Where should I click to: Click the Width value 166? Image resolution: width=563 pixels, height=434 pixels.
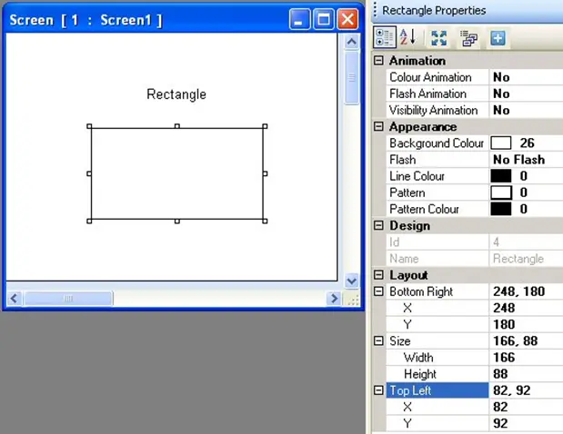[504, 358]
